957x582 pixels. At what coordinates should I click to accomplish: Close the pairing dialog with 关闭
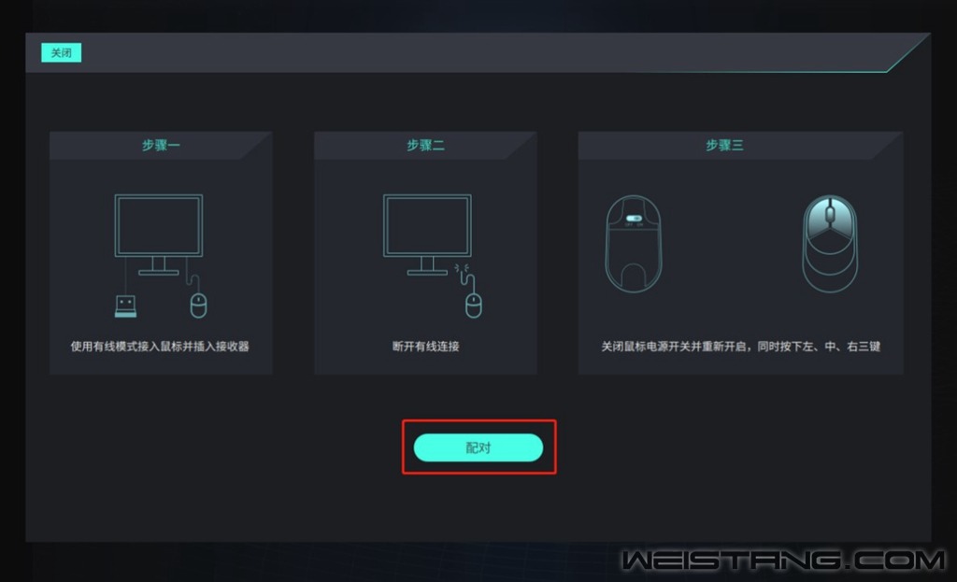click(61, 52)
